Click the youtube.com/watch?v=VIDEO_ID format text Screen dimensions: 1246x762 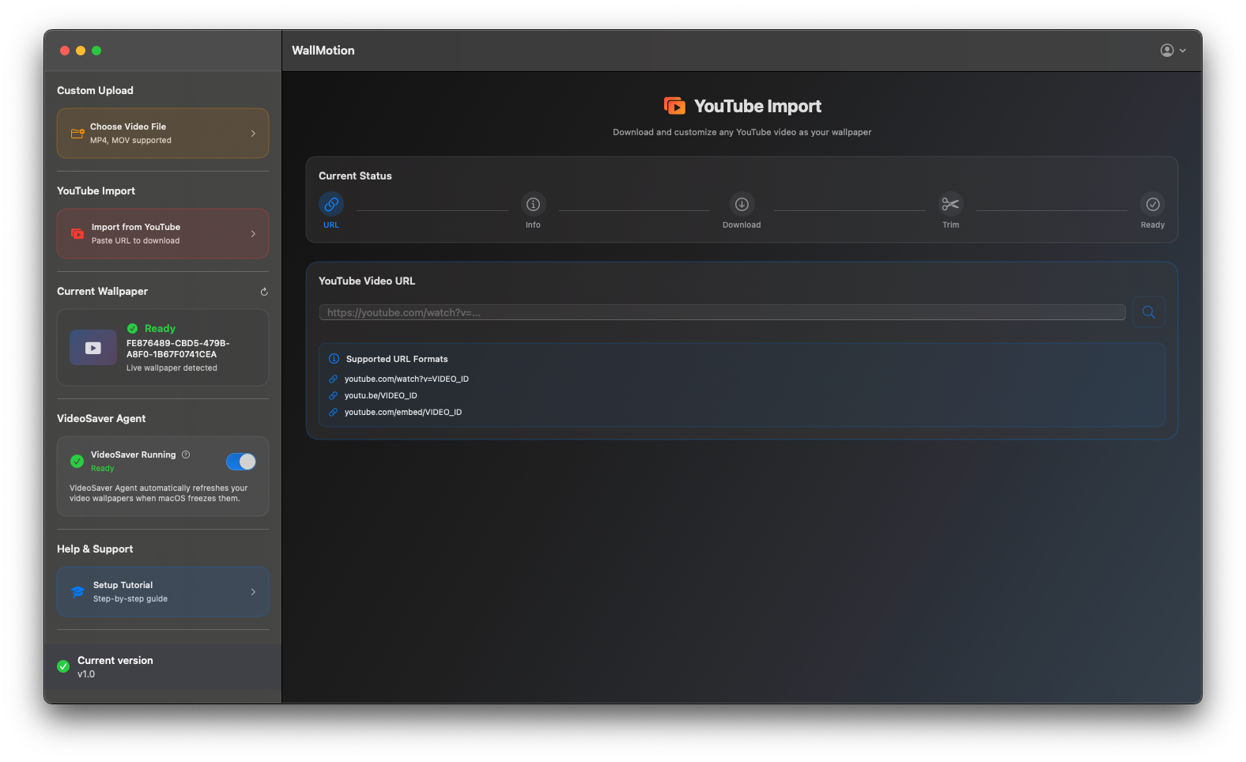[x=406, y=379]
